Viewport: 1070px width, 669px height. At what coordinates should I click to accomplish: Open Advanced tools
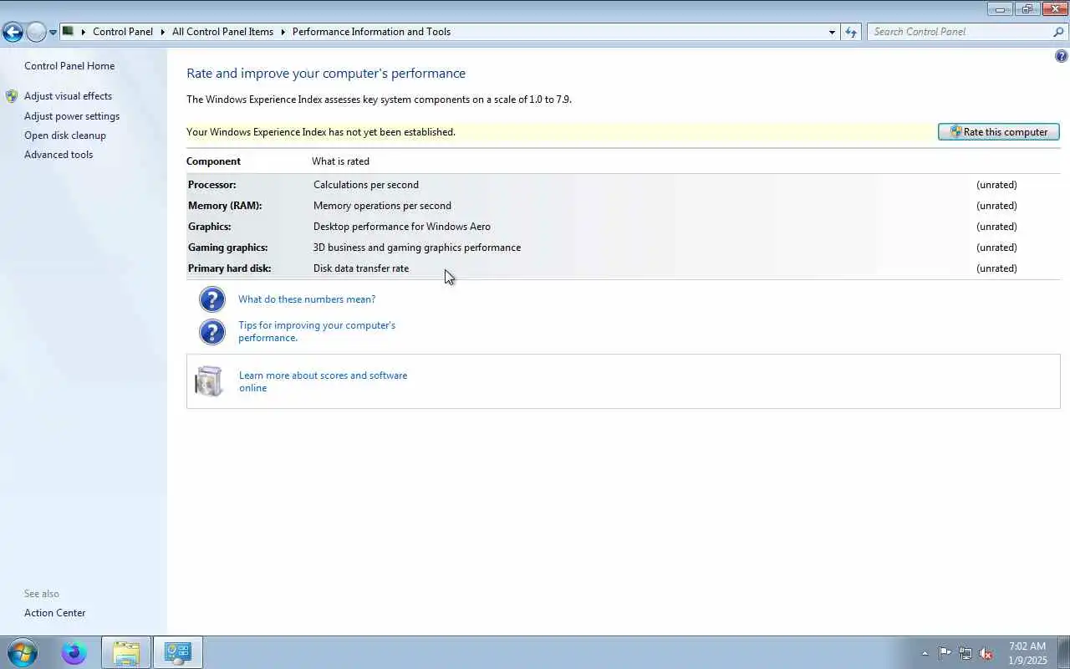tap(59, 155)
